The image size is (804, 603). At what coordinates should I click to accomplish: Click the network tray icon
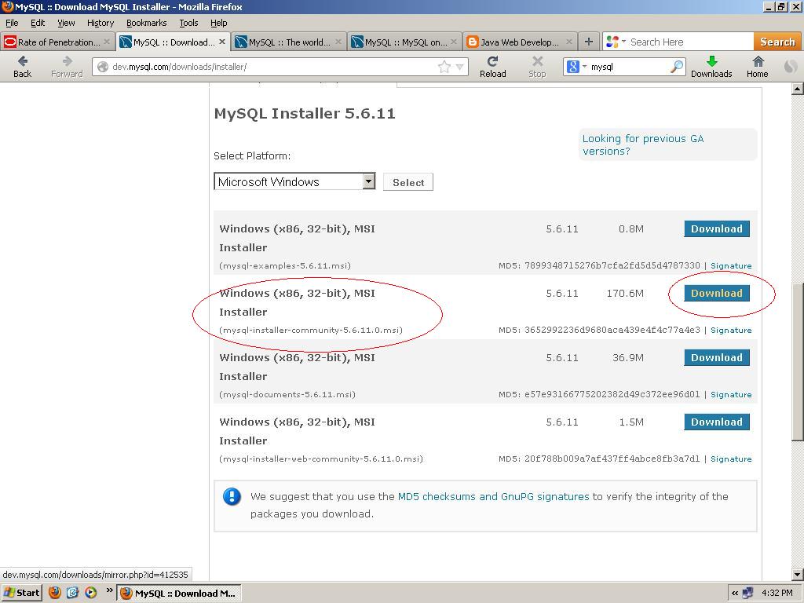click(x=748, y=594)
